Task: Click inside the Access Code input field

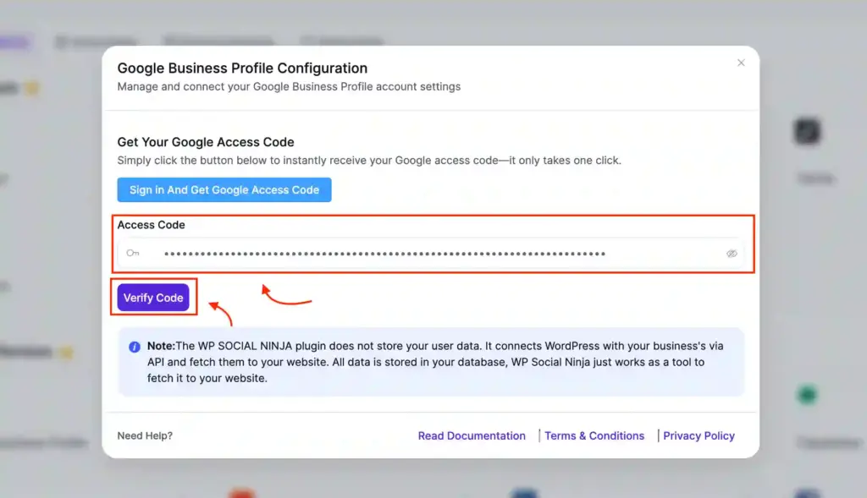Action: click(x=381, y=253)
